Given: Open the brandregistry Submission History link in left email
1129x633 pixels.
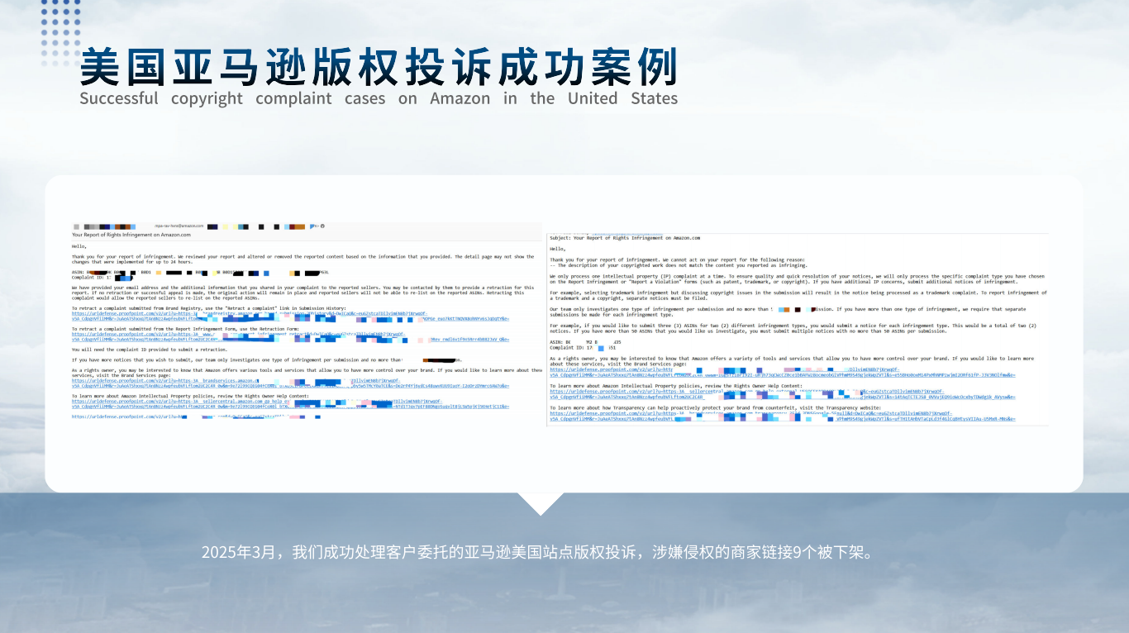Looking at the screenshot, I should tap(290, 316).
